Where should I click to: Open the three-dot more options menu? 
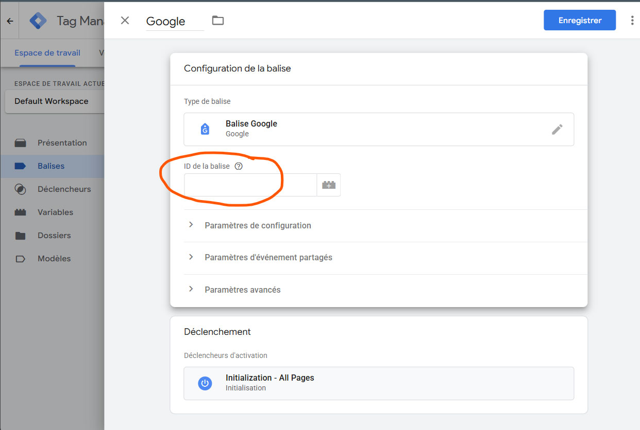(632, 21)
